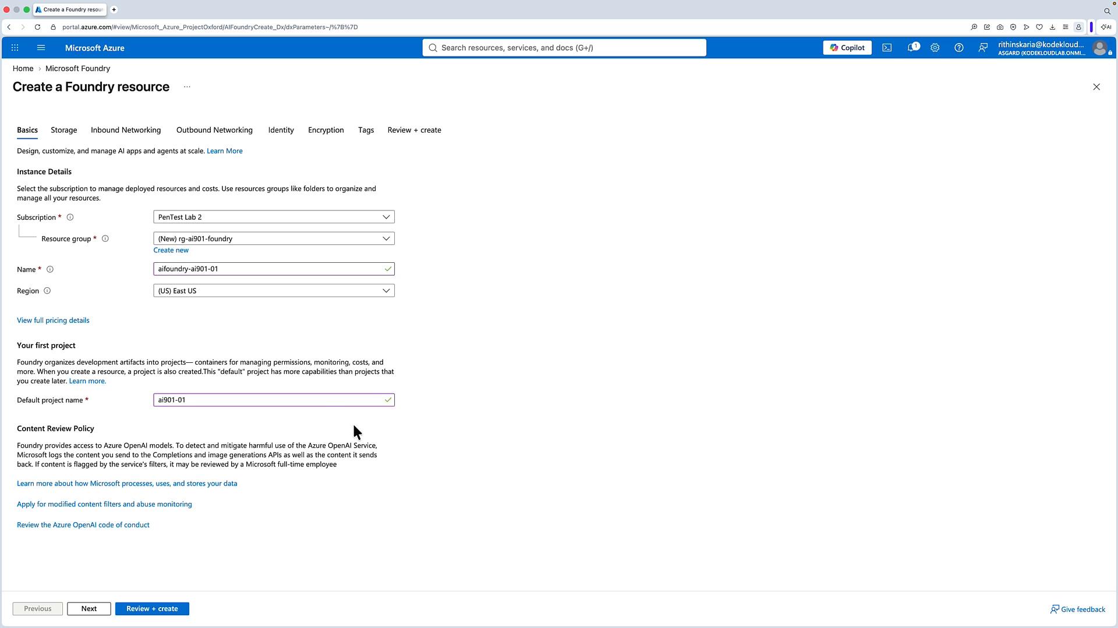Image resolution: width=1118 pixels, height=628 pixels.
Task: Click the Default project name input field
Action: click(274, 400)
